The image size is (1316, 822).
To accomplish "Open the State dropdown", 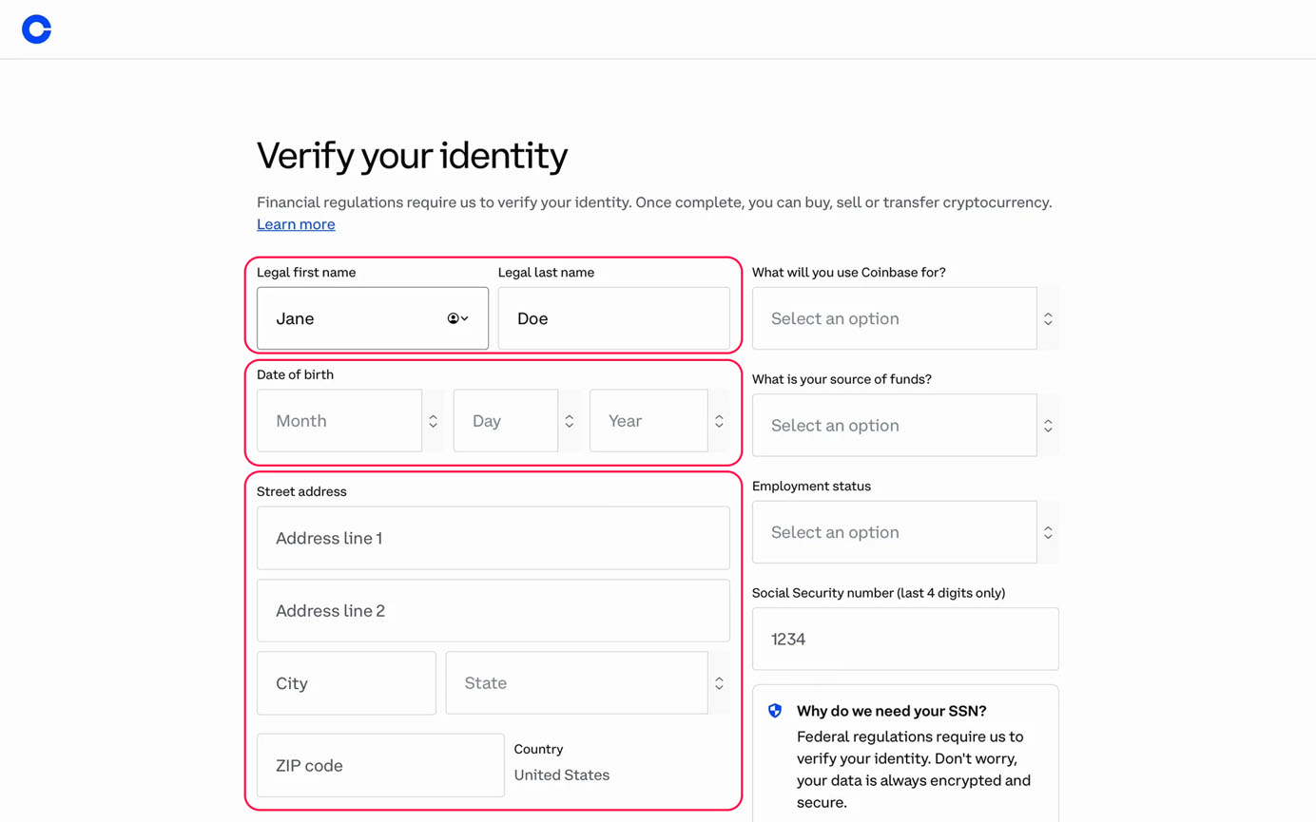I will [576, 682].
